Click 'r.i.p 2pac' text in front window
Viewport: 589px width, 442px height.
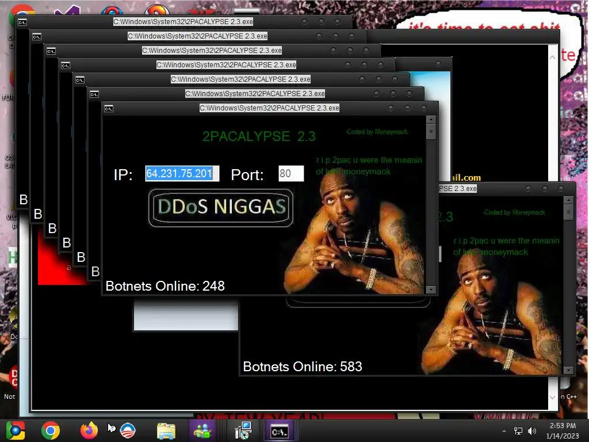click(369, 166)
